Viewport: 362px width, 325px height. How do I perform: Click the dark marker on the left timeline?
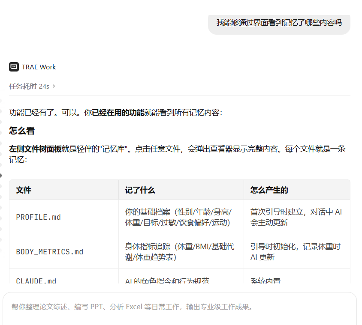[1, 176]
